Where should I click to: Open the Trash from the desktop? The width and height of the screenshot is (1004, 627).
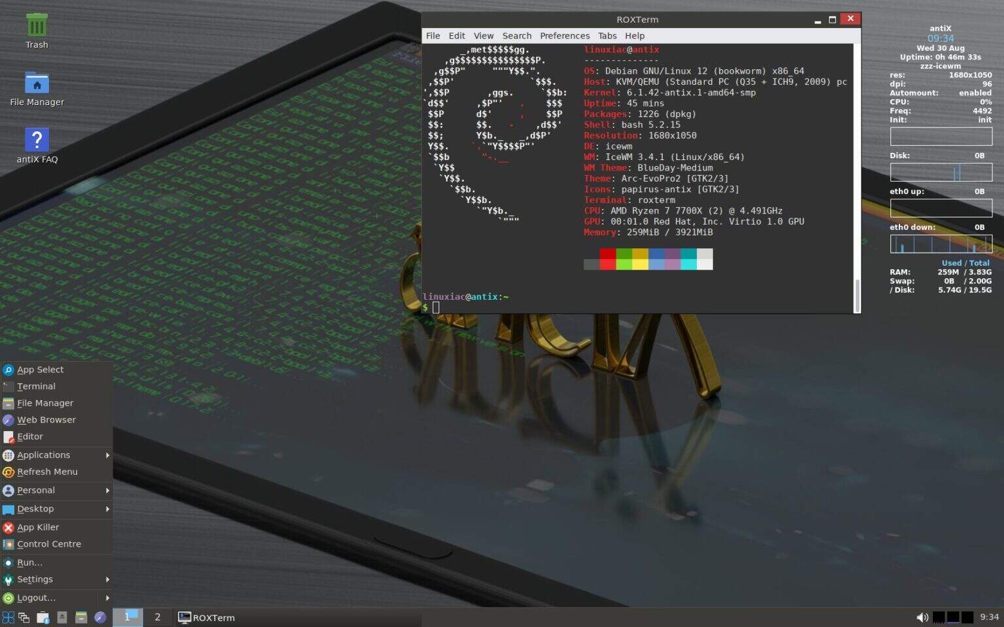[36, 26]
